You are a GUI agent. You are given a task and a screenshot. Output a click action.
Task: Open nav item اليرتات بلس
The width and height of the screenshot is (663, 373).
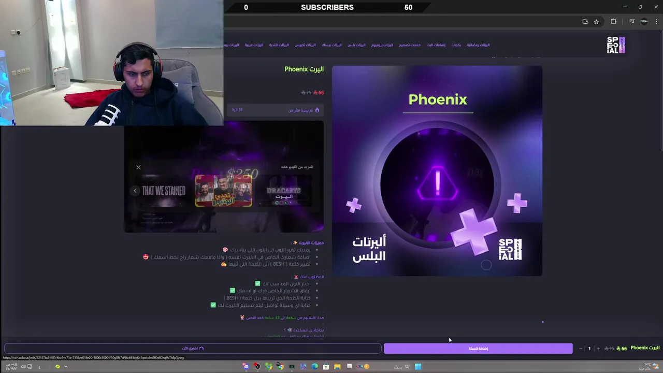[356, 45]
